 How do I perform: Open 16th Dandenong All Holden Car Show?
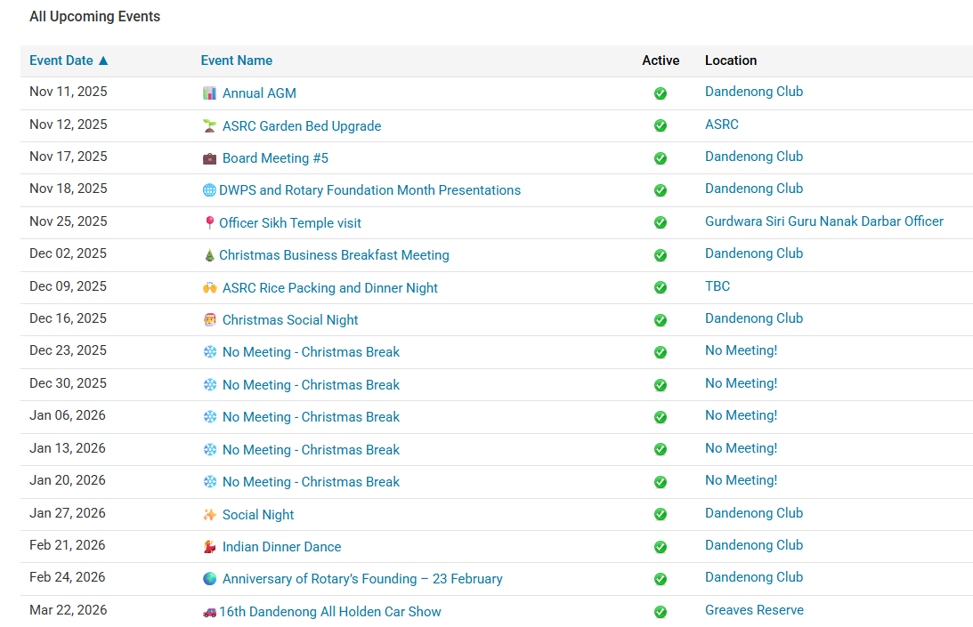[330, 612]
